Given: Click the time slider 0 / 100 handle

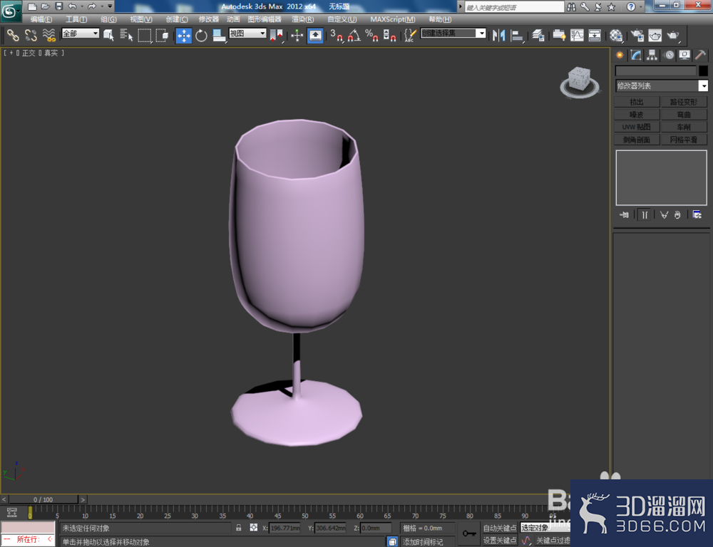Looking at the screenshot, I should click(x=43, y=499).
